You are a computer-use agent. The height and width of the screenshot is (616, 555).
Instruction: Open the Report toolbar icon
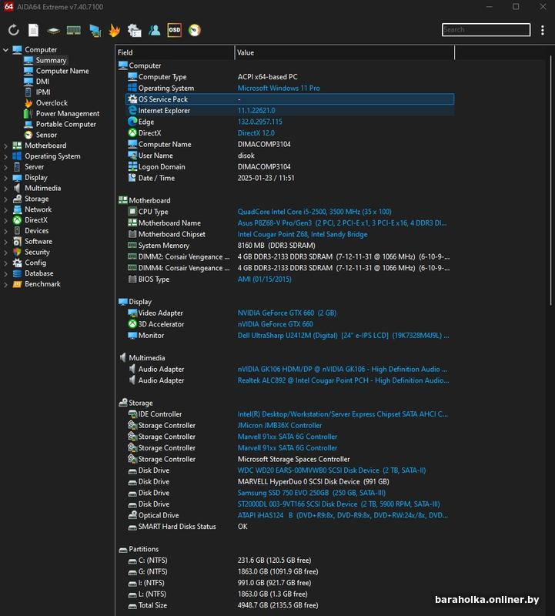coord(33,30)
